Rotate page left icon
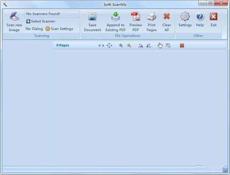 coord(141,46)
